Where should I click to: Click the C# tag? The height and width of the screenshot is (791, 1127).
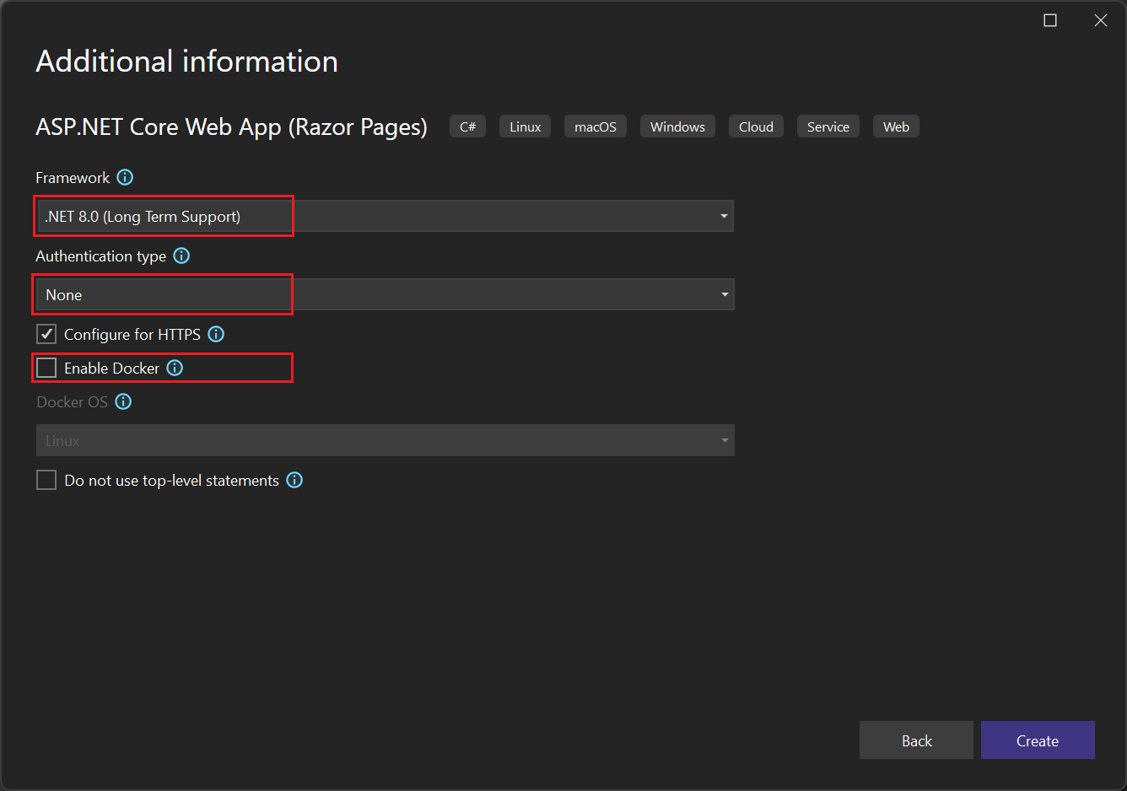coord(467,126)
